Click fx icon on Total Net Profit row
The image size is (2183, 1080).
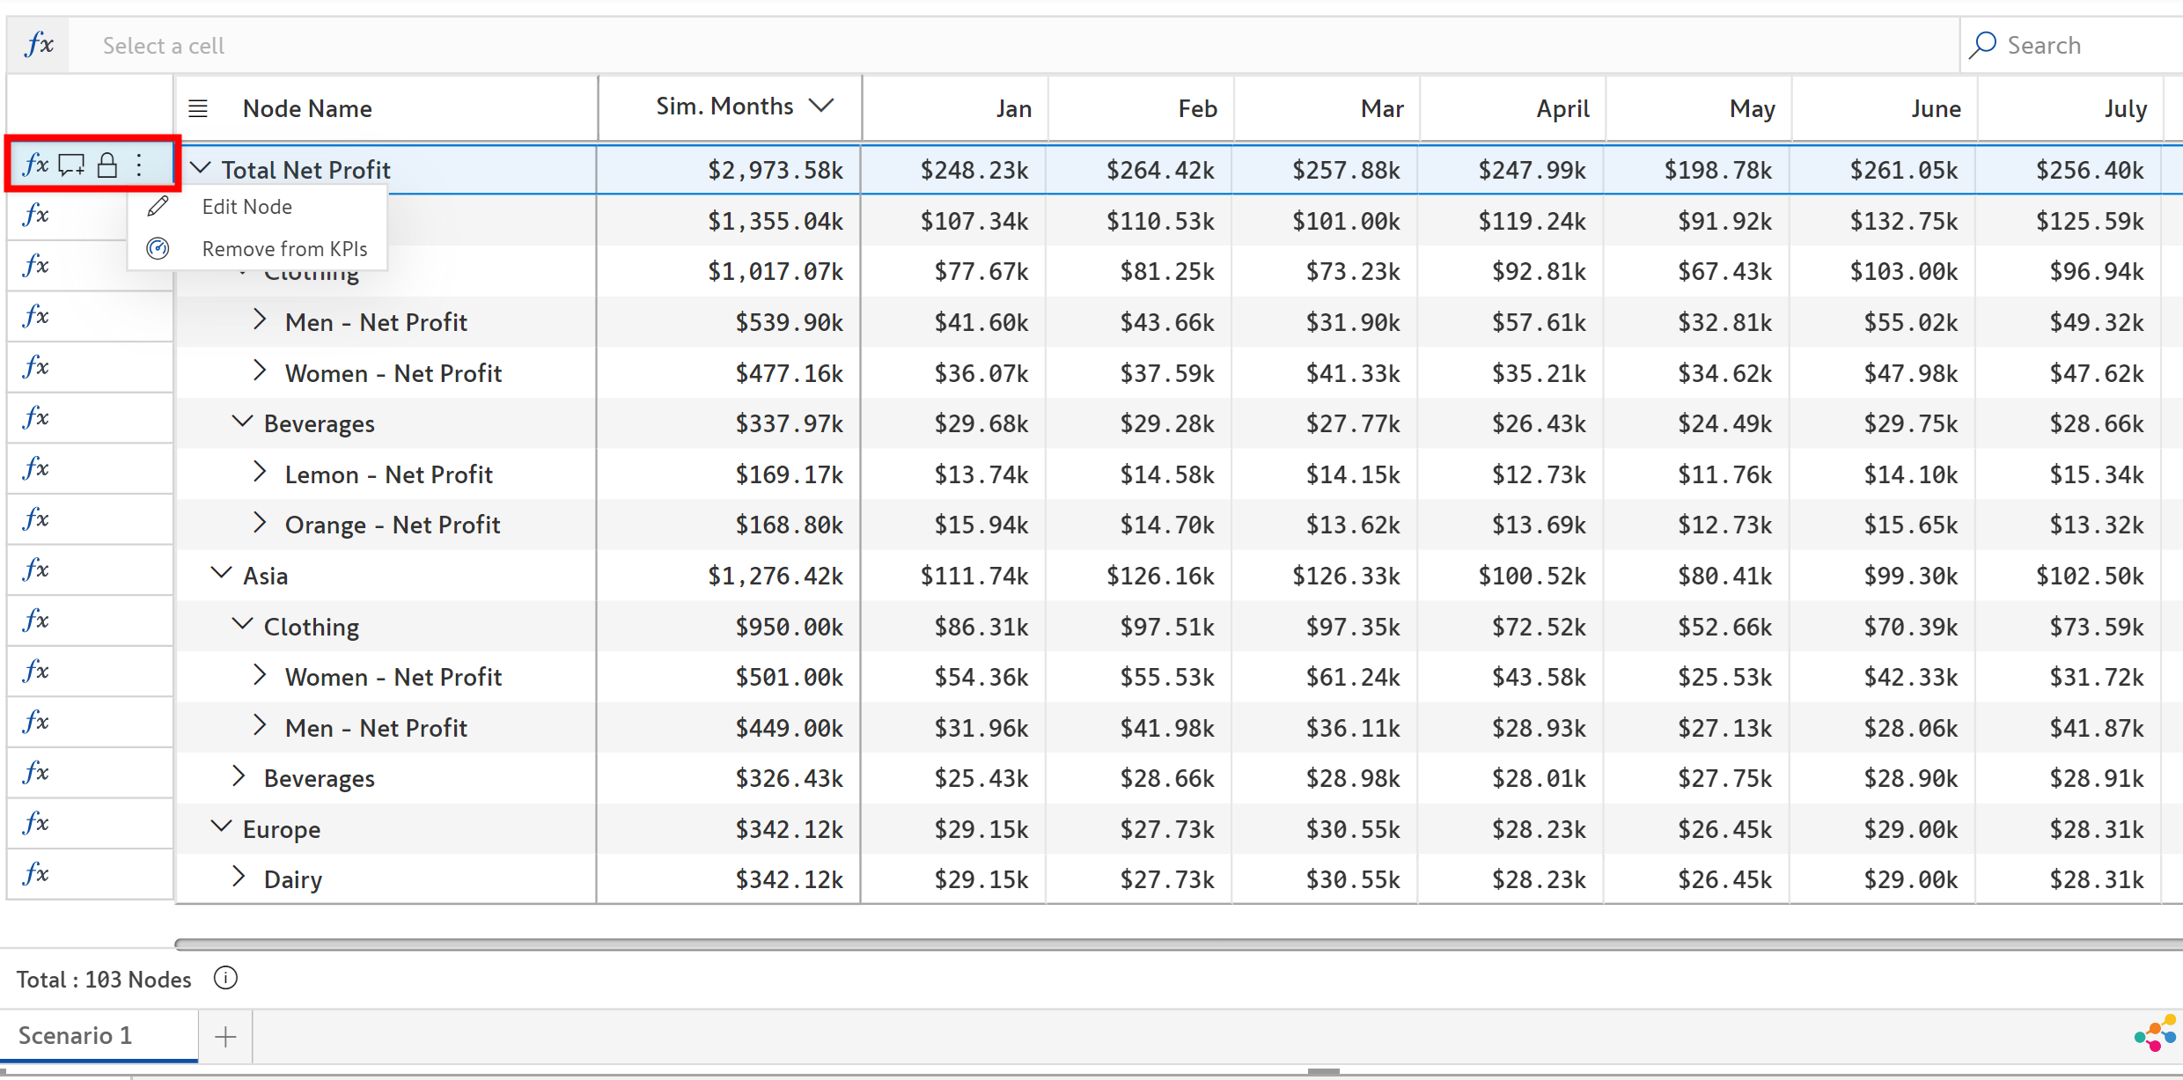(35, 165)
